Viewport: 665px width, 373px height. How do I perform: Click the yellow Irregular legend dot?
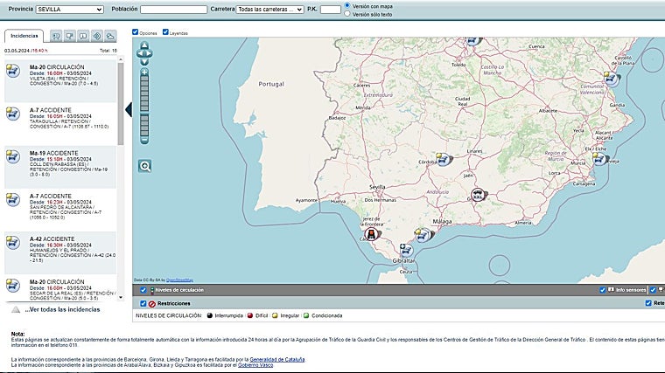pos(275,315)
